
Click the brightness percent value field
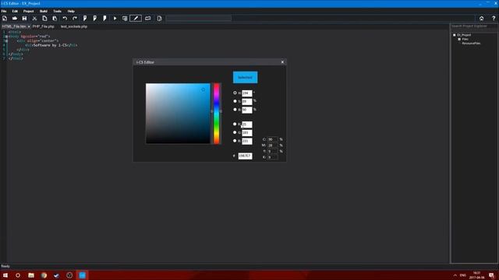pyautogui.click(x=247, y=110)
